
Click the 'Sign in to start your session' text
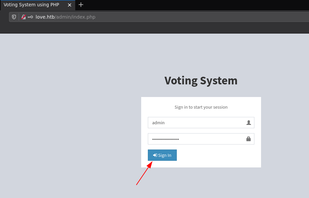pos(201,107)
